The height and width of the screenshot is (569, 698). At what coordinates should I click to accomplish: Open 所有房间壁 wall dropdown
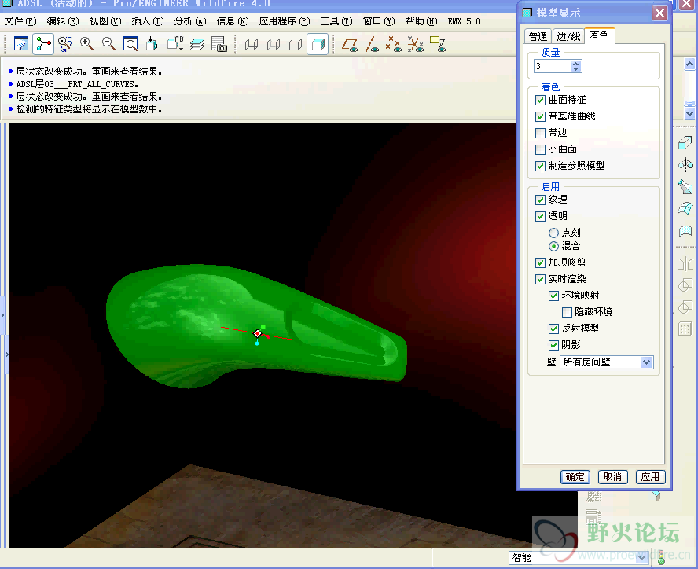pos(607,362)
